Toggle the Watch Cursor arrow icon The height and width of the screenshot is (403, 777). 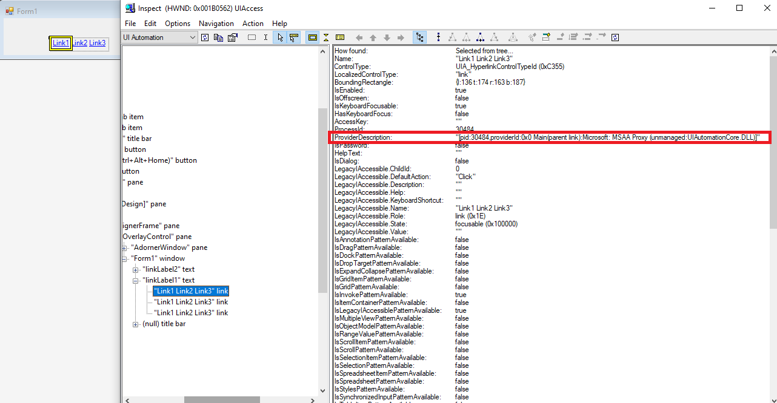pyautogui.click(x=280, y=38)
